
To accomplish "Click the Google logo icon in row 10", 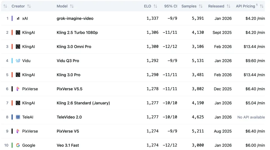I will point(18,145).
